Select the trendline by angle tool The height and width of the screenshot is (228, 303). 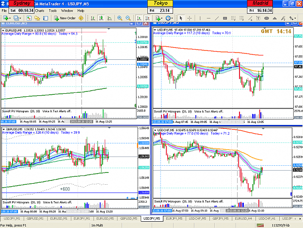pyautogui.click(x=250, y=18)
